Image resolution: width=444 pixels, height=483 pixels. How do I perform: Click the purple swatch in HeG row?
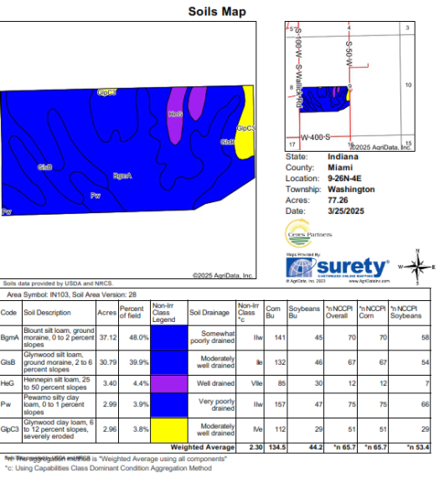[x=169, y=383]
